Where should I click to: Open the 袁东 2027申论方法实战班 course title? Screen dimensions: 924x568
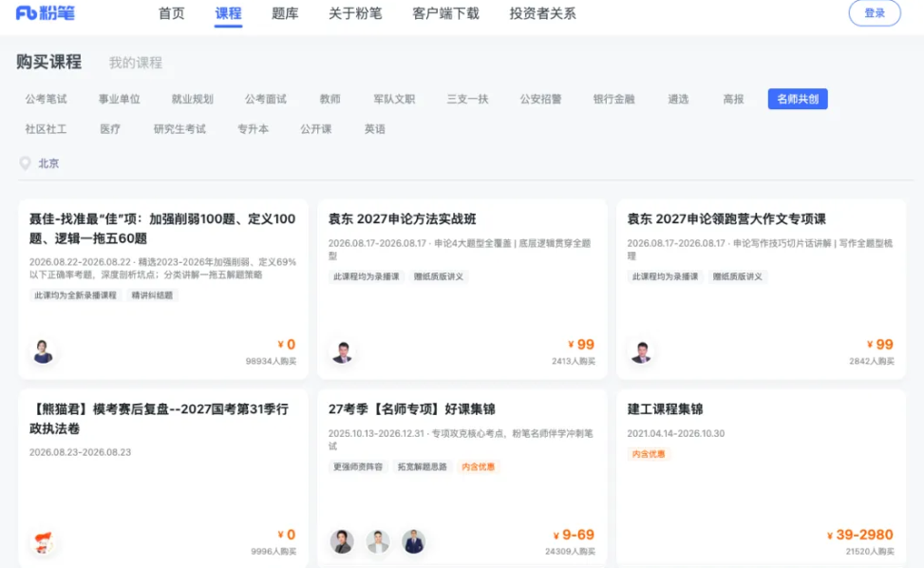(402, 219)
